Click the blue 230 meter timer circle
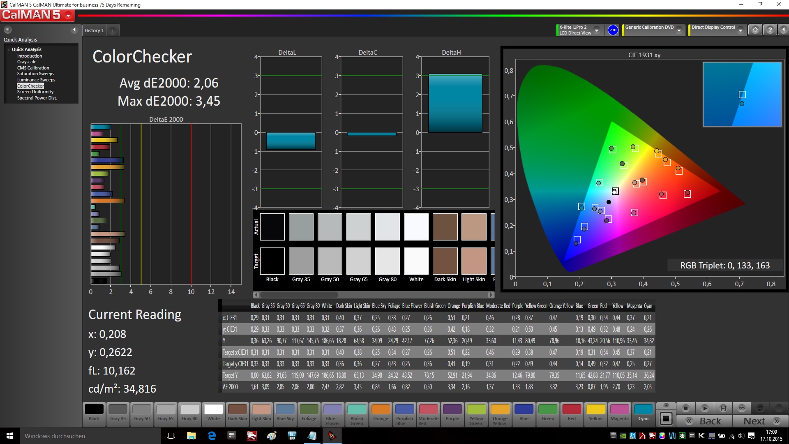The height and width of the screenshot is (444, 789). coord(613,30)
